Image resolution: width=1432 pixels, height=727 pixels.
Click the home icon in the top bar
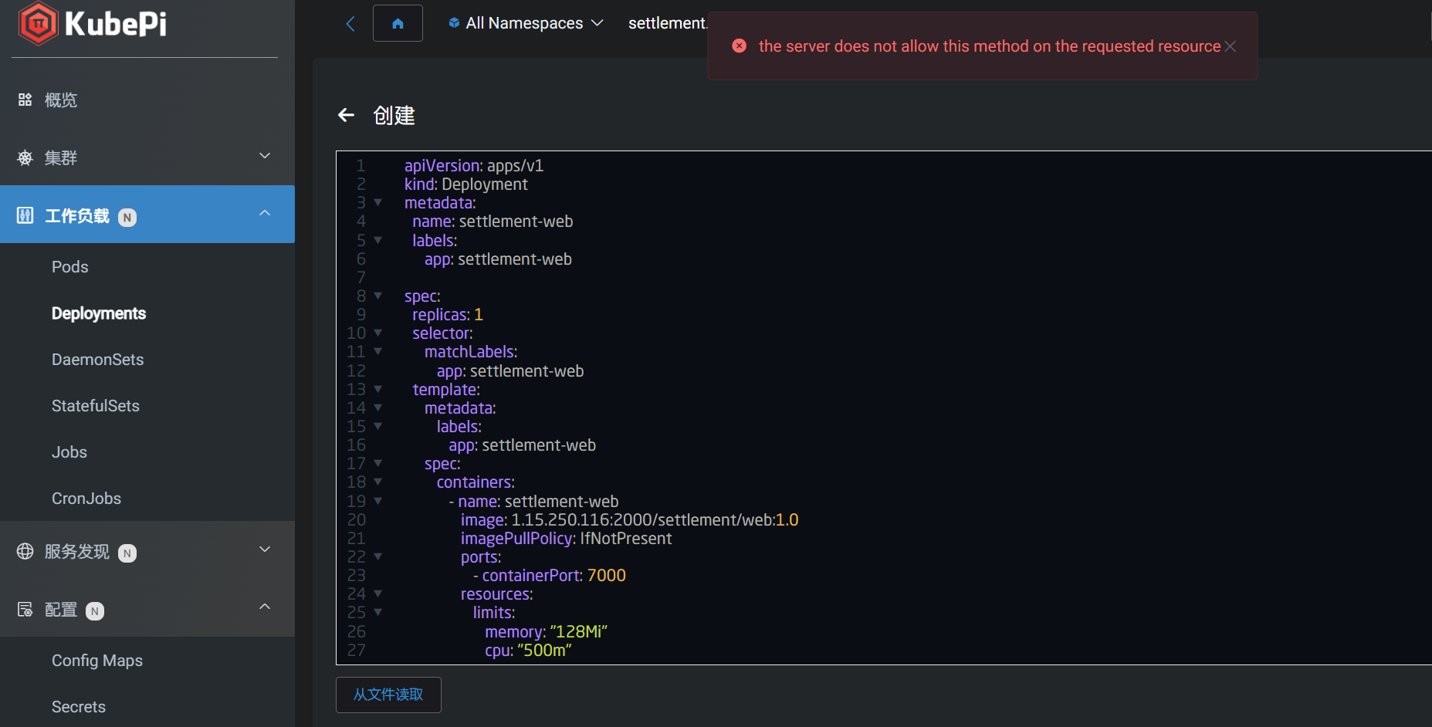point(398,22)
